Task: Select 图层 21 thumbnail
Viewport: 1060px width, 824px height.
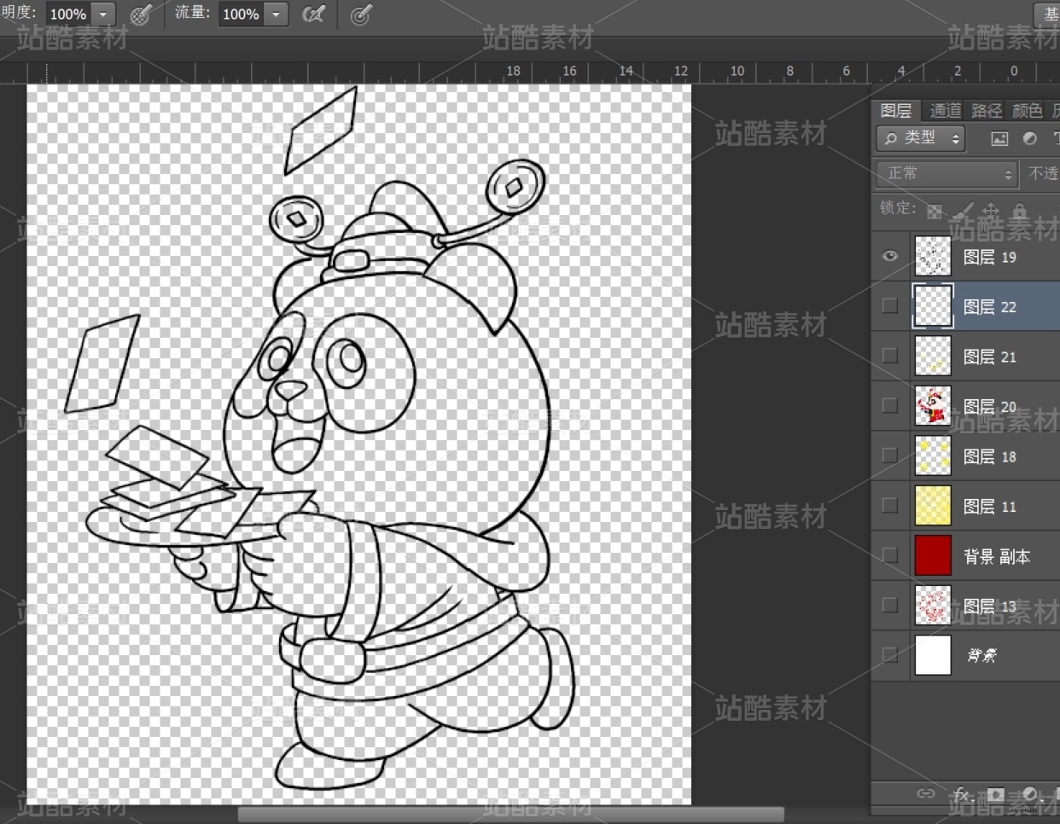Action: 933,356
